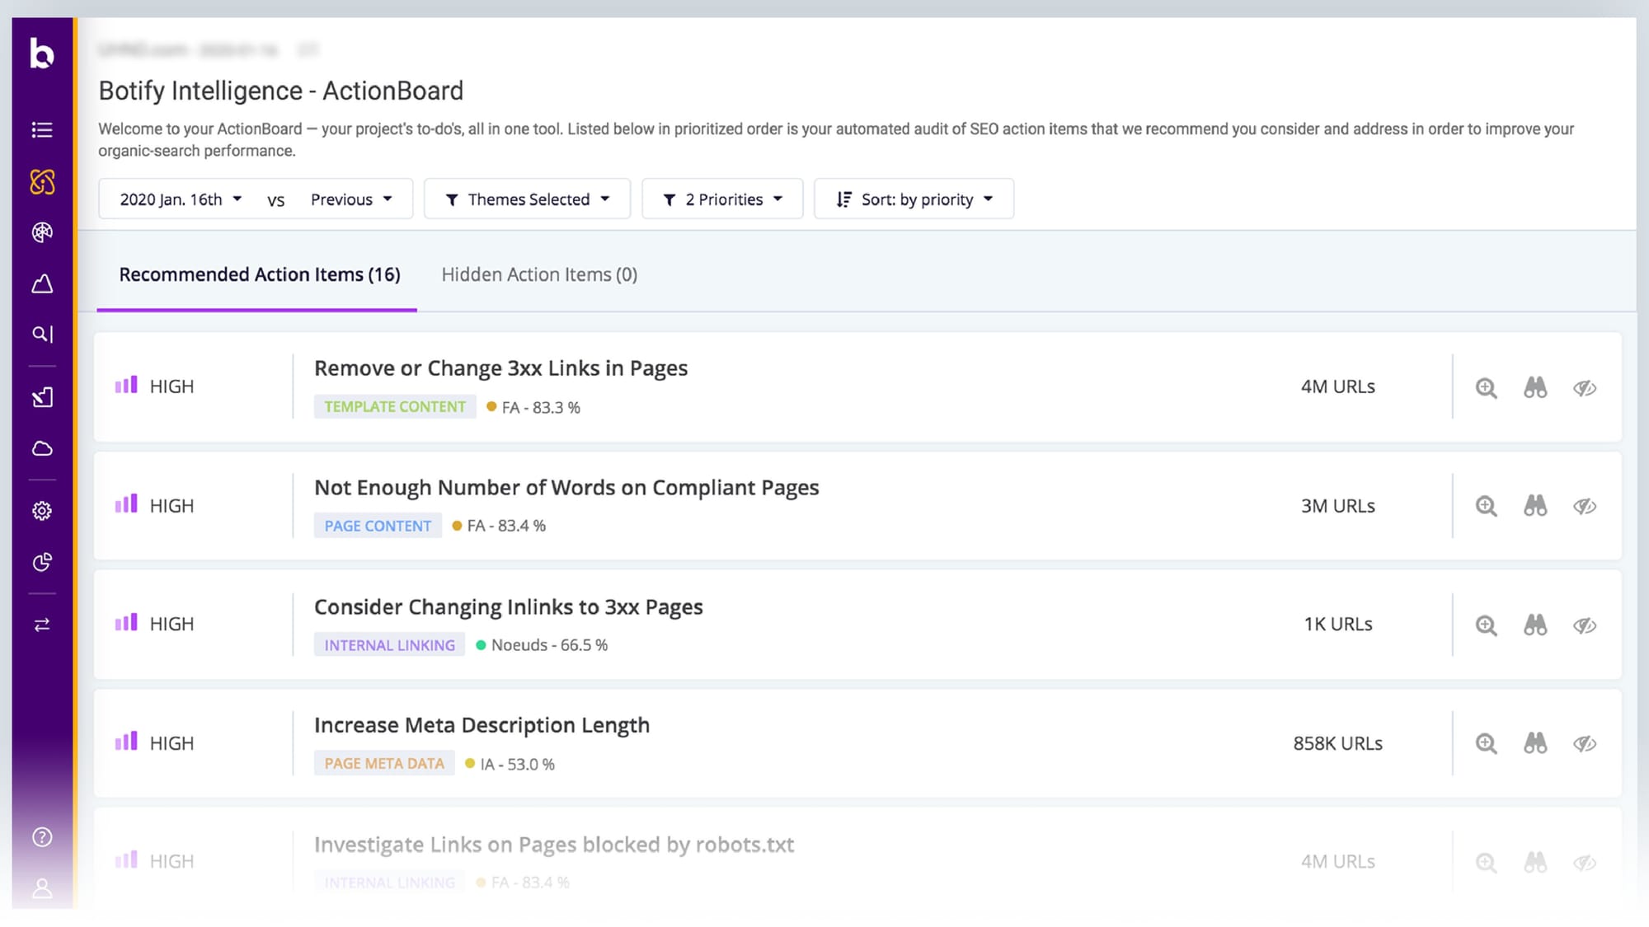Toggle visibility eye icon on Remove 3xx Links row

coord(1585,387)
